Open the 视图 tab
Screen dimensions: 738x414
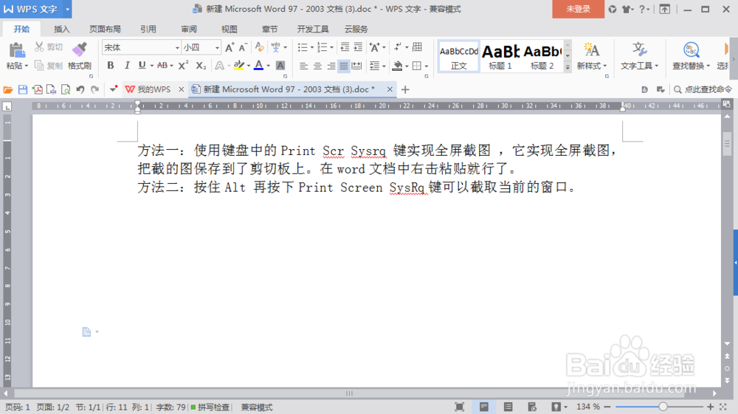pyautogui.click(x=230, y=30)
